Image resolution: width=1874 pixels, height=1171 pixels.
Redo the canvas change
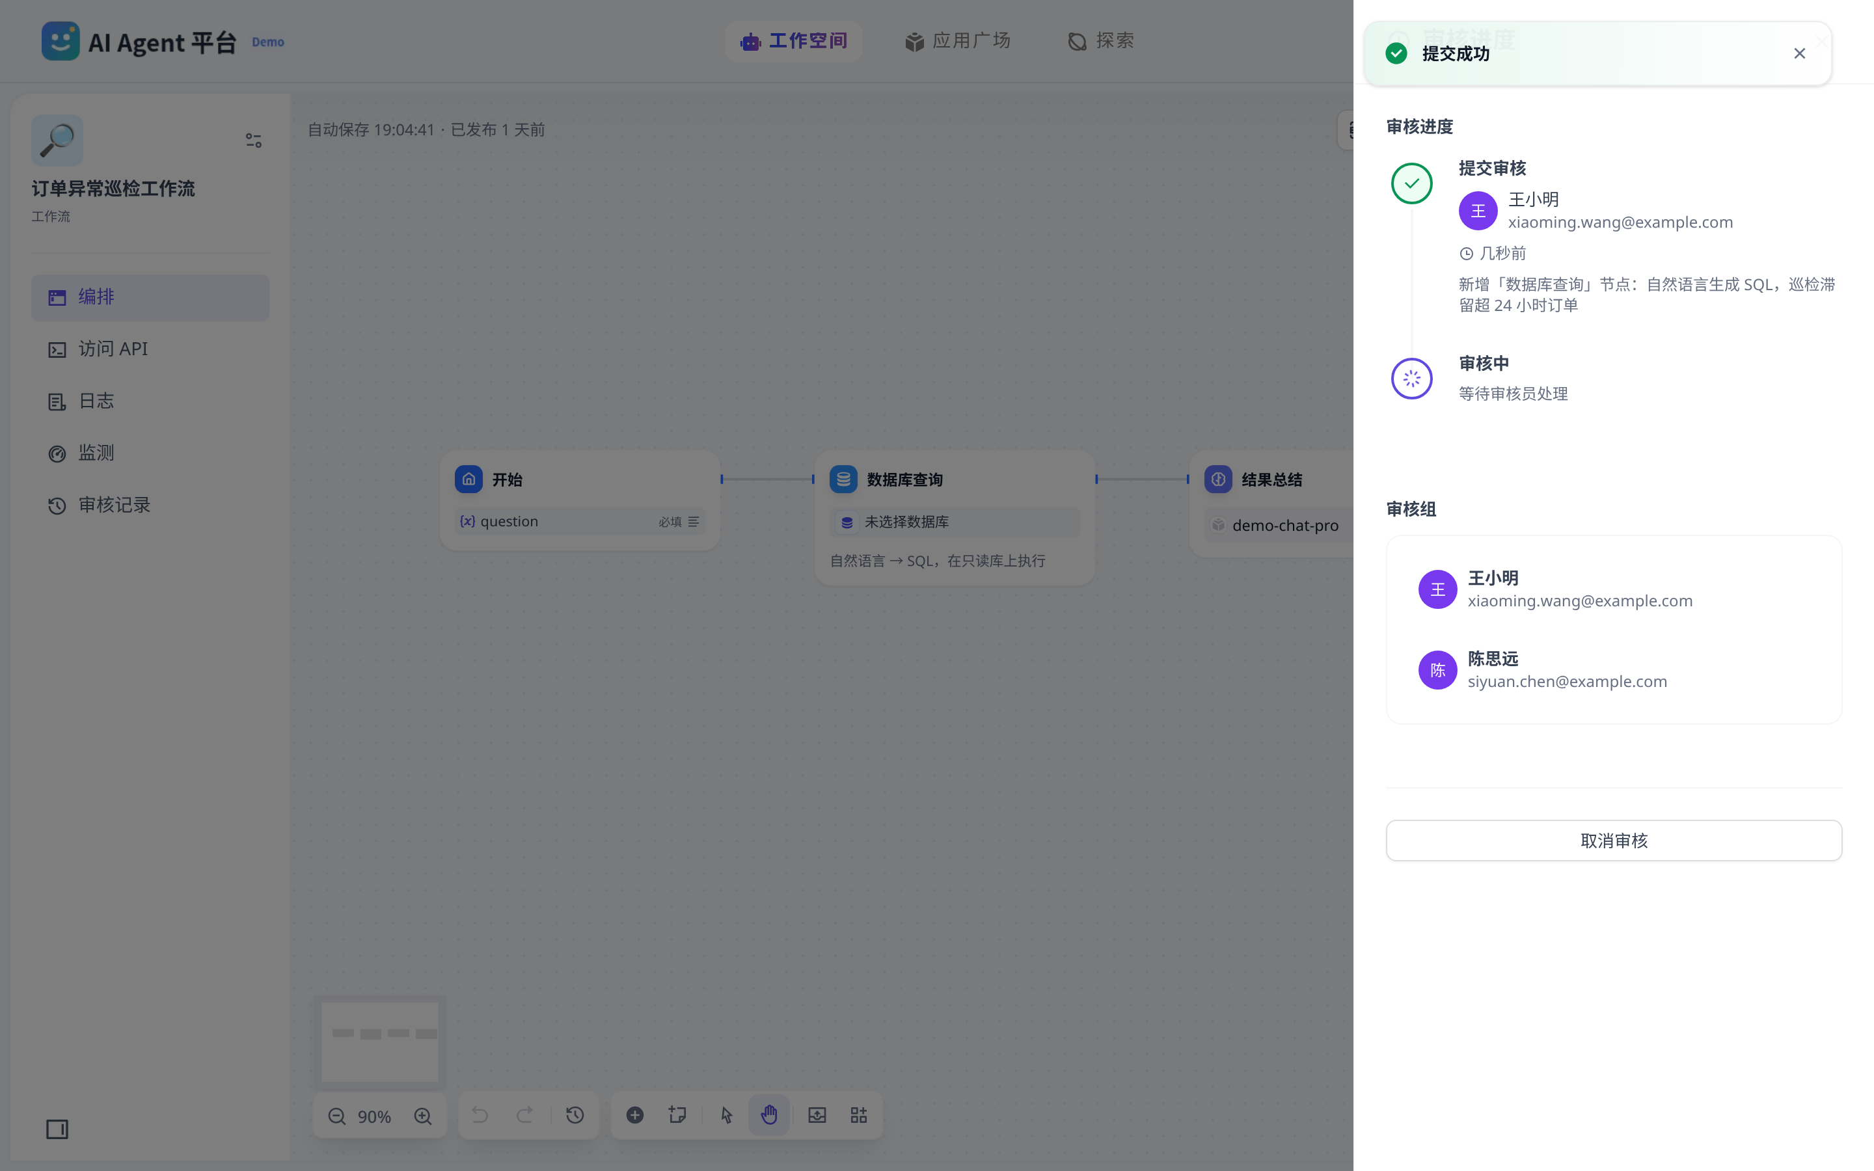(x=524, y=1115)
